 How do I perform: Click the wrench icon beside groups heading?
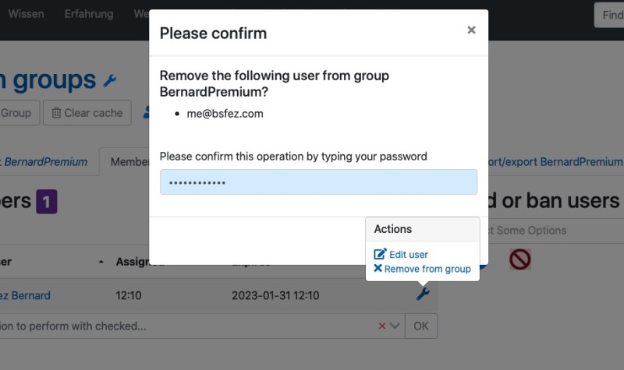109,81
